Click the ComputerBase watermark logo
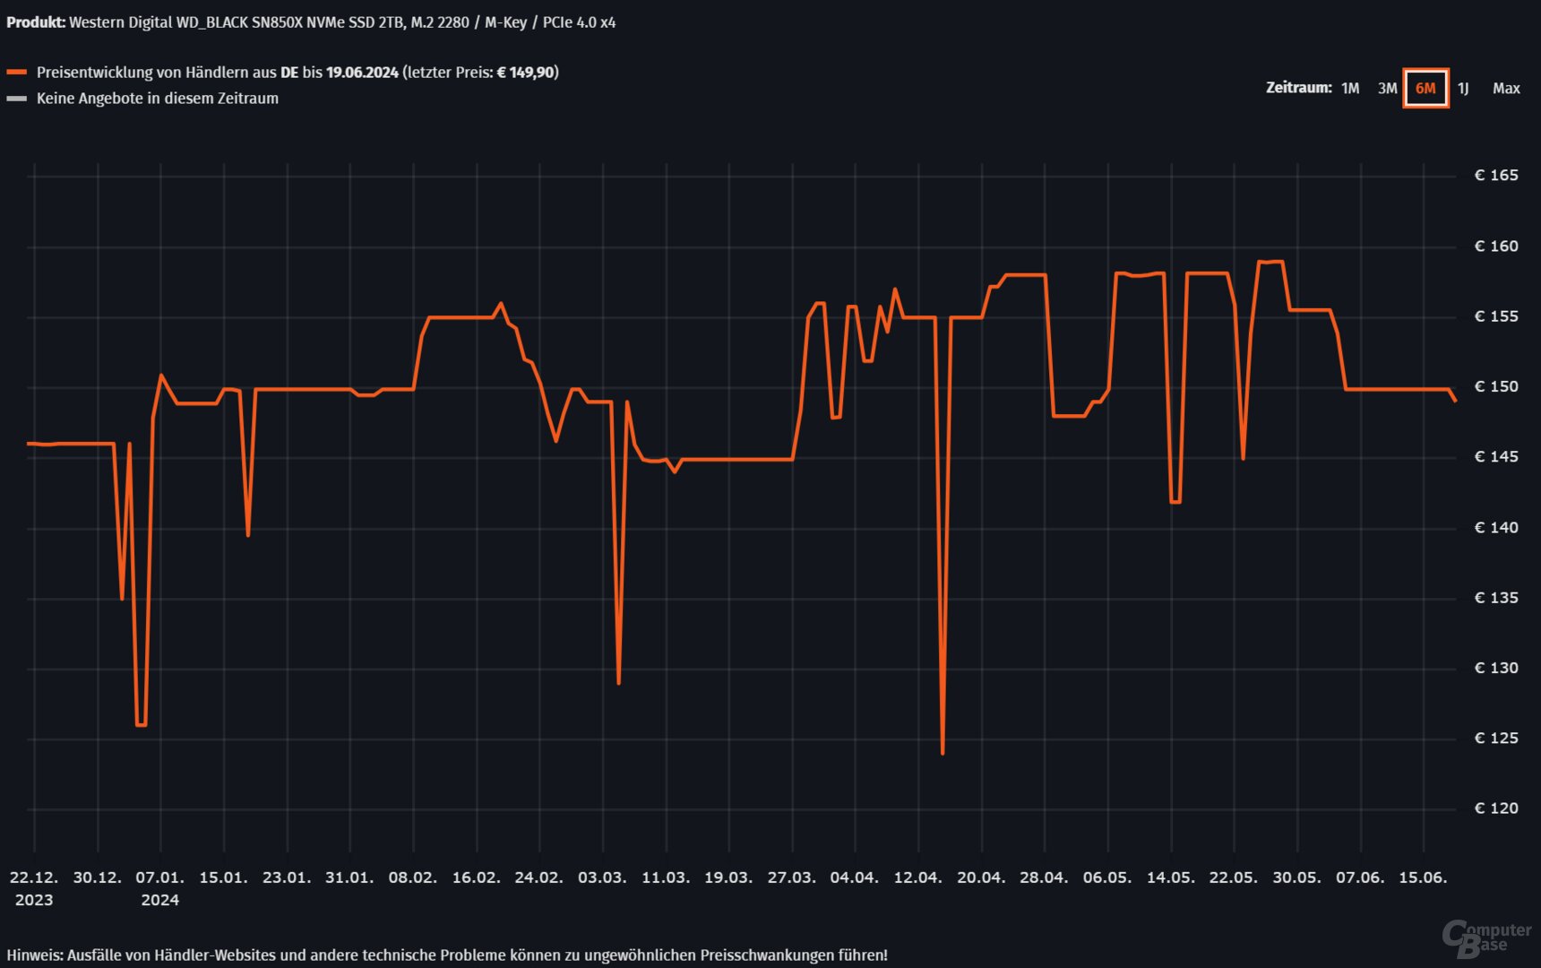Viewport: 1541px width, 968px height. point(1485,938)
